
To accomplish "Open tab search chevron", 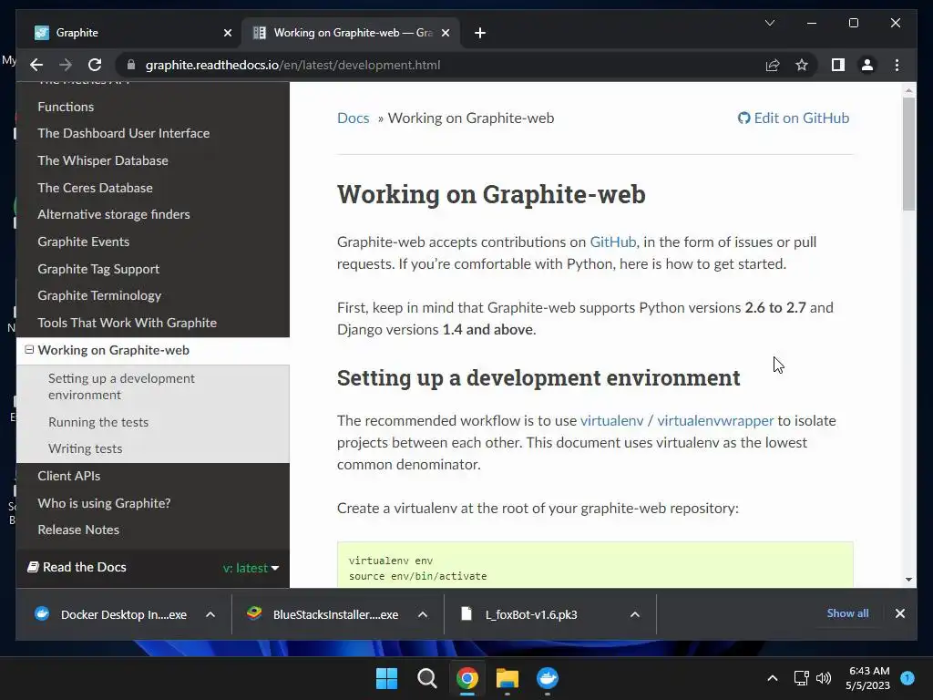I will [769, 23].
